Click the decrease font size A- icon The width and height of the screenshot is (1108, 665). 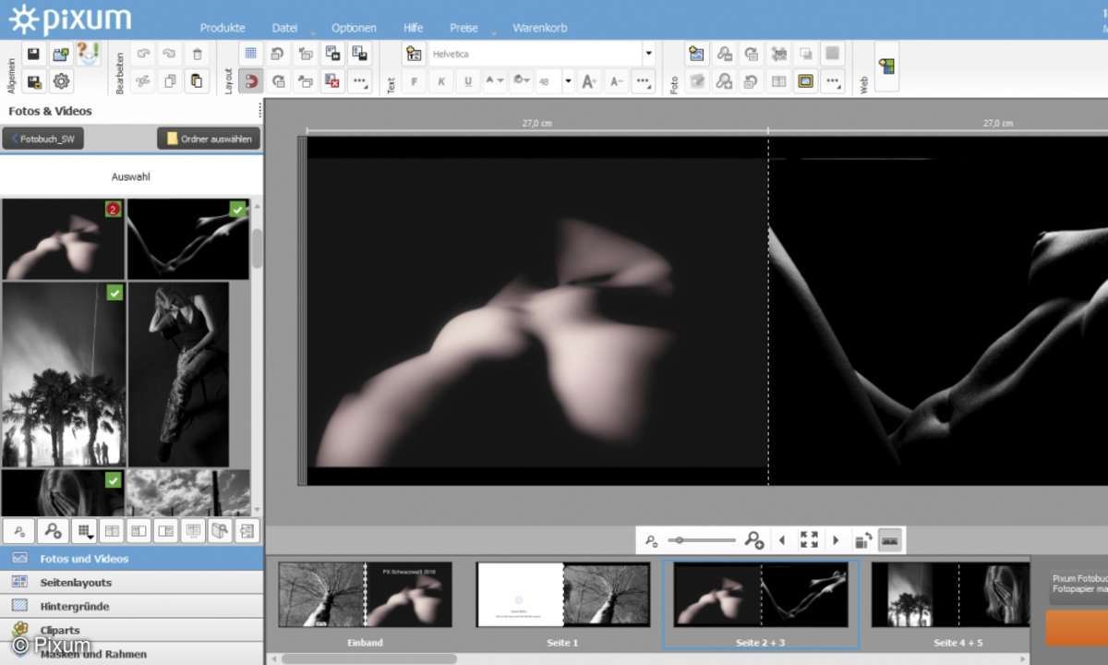click(616, 81)
